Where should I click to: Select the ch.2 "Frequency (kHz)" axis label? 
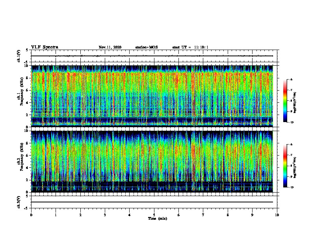click(22, 157)
